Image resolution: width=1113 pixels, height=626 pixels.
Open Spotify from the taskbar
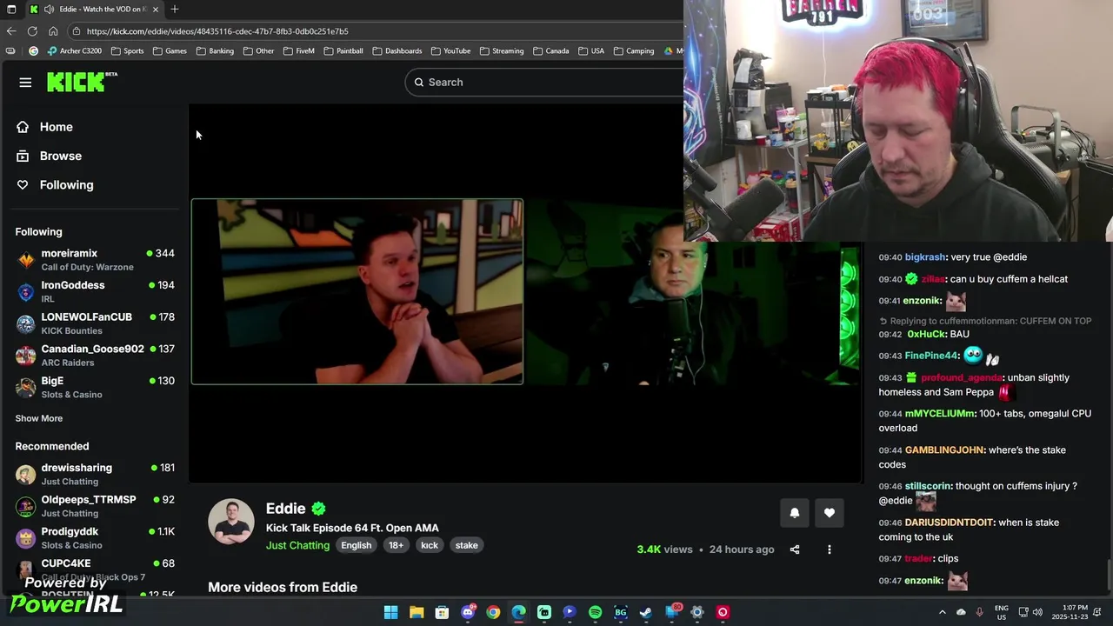click(x=595, y=612)
